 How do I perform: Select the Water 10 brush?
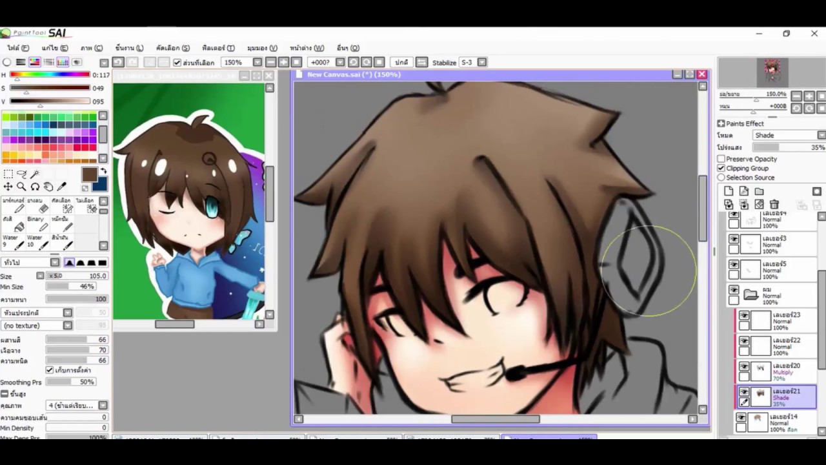click(39, 242)
